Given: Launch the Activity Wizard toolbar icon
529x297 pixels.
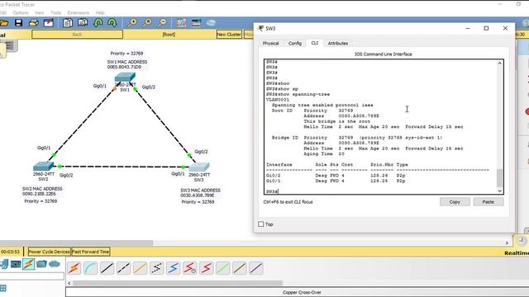Looking at the screenshot, I should coord(49,23).
